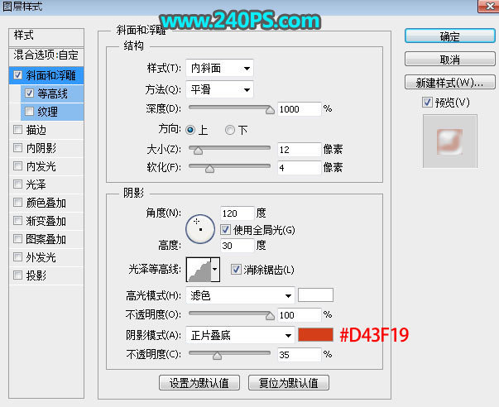Click the shadow opacity slider handle
This screenshot has height=407, width=499.
[x=217, y=356]
